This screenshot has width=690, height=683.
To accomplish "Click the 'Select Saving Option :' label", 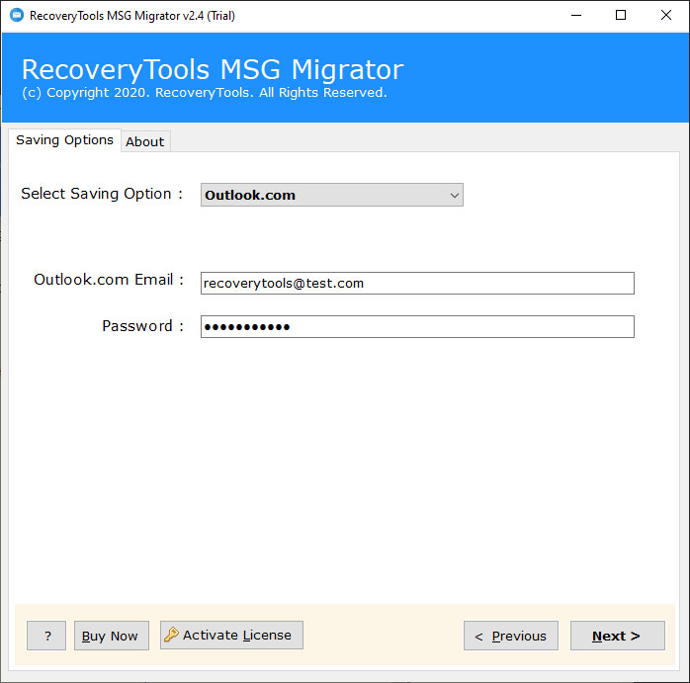I will [102, 194].
